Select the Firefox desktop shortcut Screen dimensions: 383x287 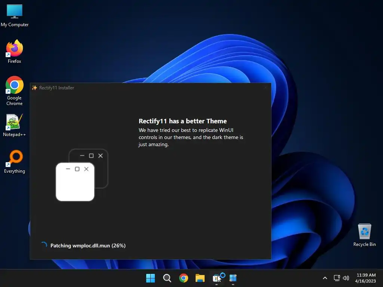tap(15, 52)
